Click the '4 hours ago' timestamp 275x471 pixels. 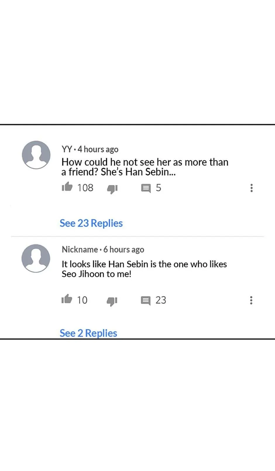point(98,149)
